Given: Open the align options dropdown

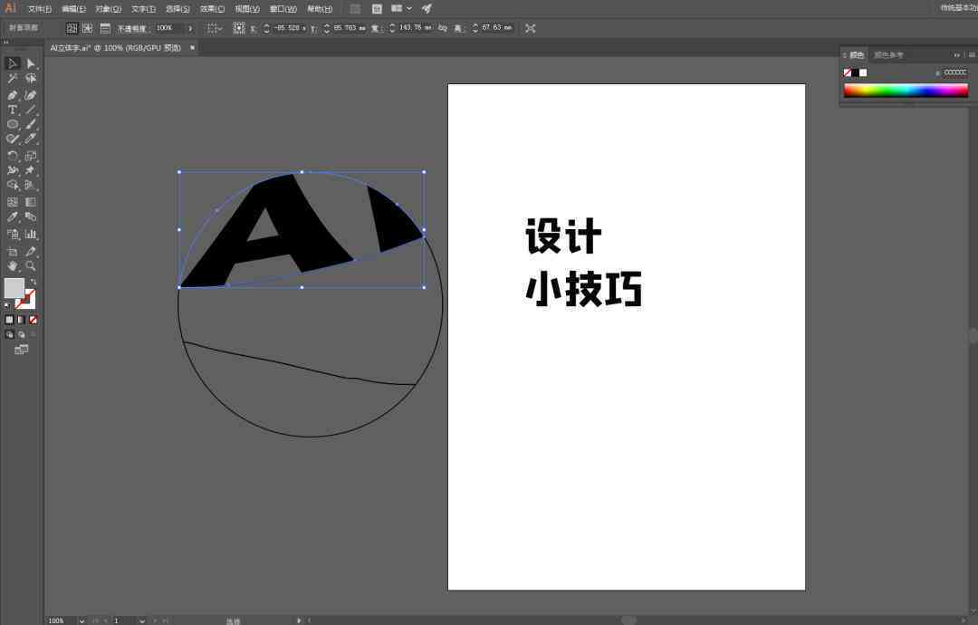Looking at the screenshot, I should pos(215,28).
